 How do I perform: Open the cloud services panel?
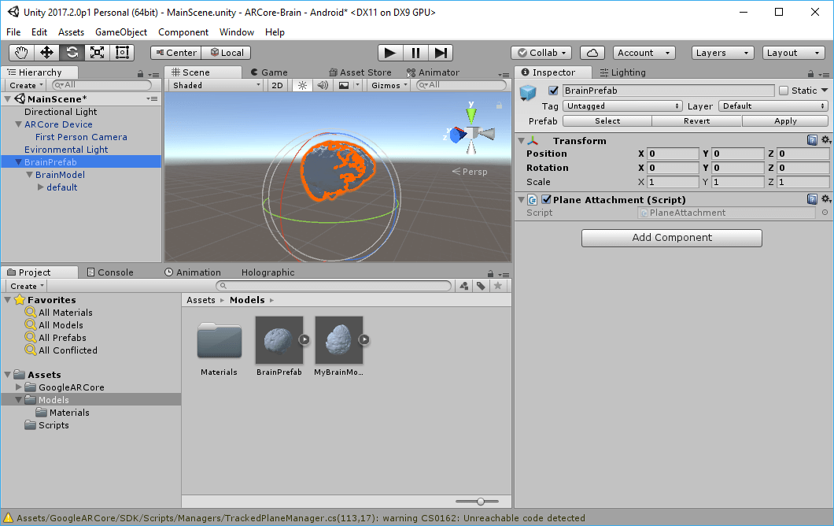pos(592,53)
